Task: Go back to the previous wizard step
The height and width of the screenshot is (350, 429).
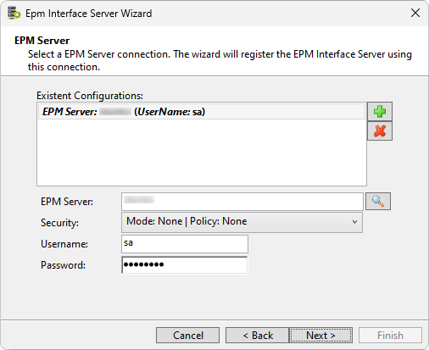Action: [x=257, y=336]
